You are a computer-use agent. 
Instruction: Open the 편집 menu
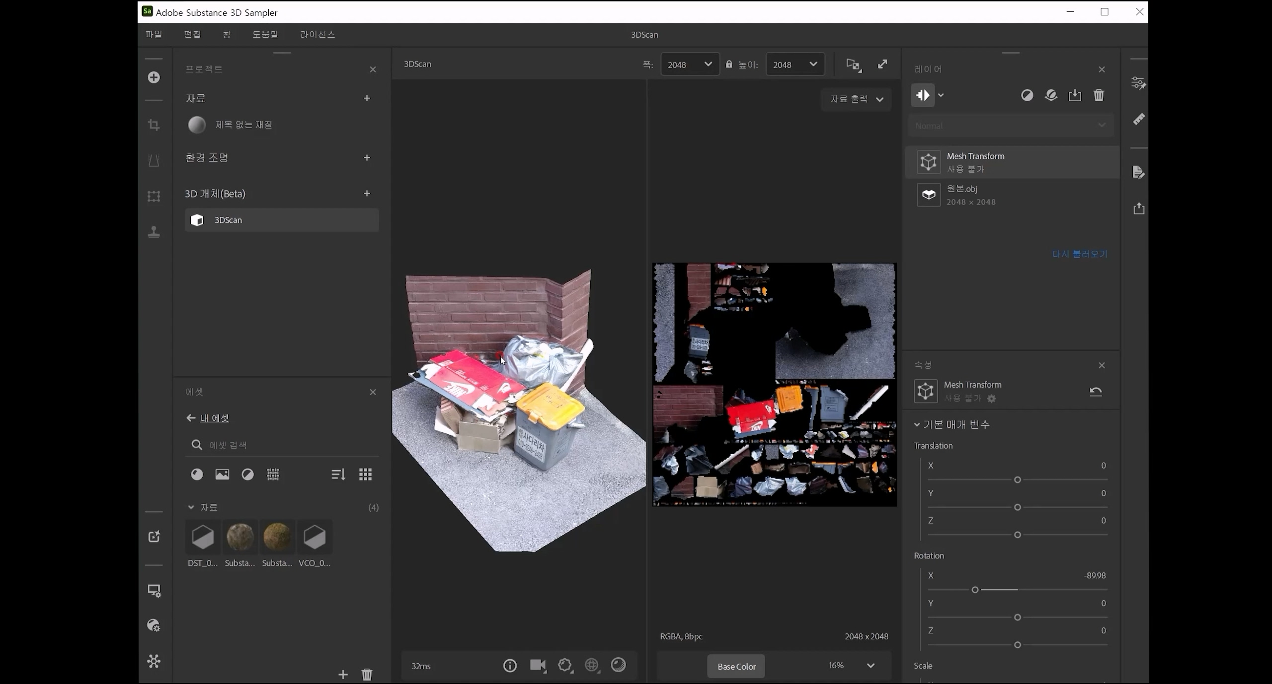192,34
